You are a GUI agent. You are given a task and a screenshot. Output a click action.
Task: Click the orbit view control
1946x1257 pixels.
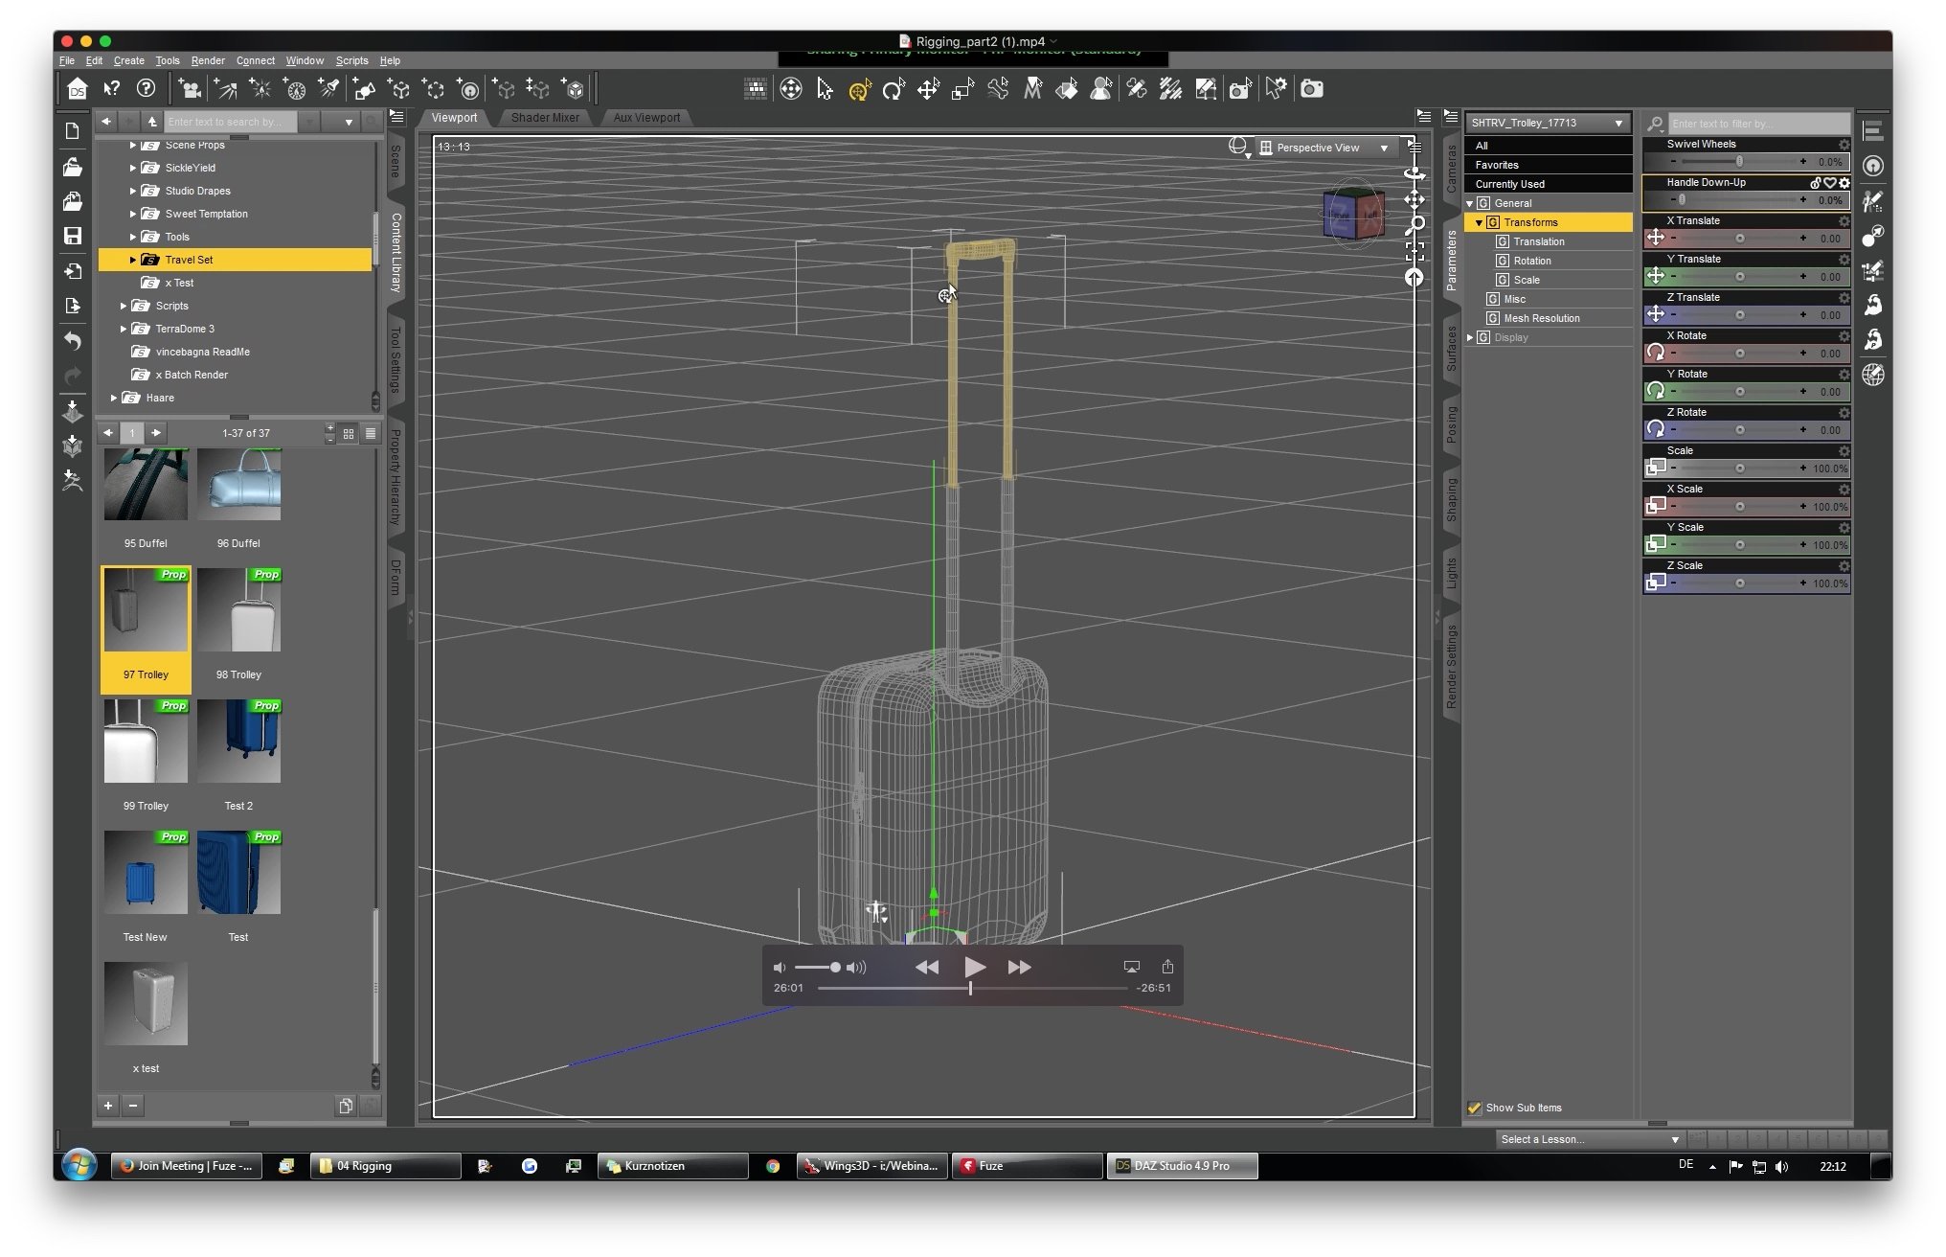(x=1414, y=173)
